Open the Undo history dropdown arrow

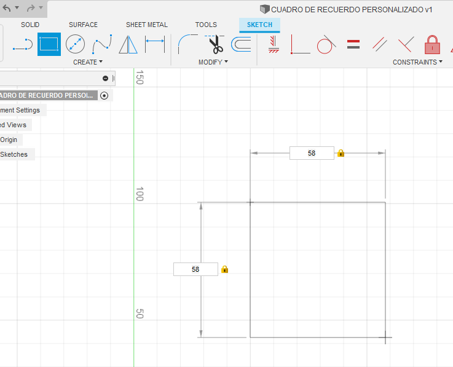pos(17,7)
